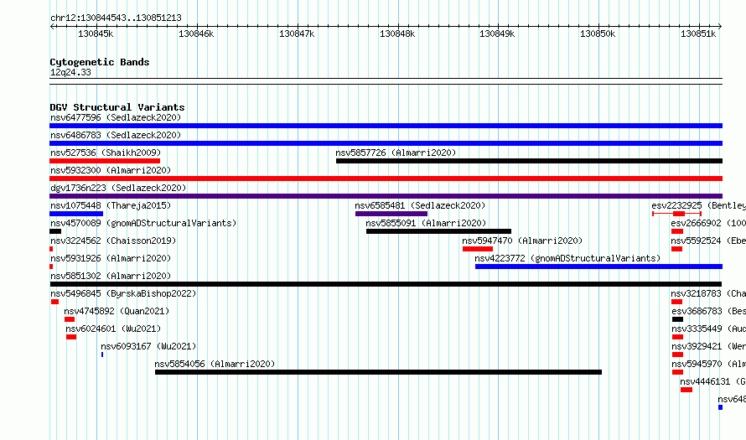Click the red bar under nsv4446131
746x440 pixels.
point(686,390)
